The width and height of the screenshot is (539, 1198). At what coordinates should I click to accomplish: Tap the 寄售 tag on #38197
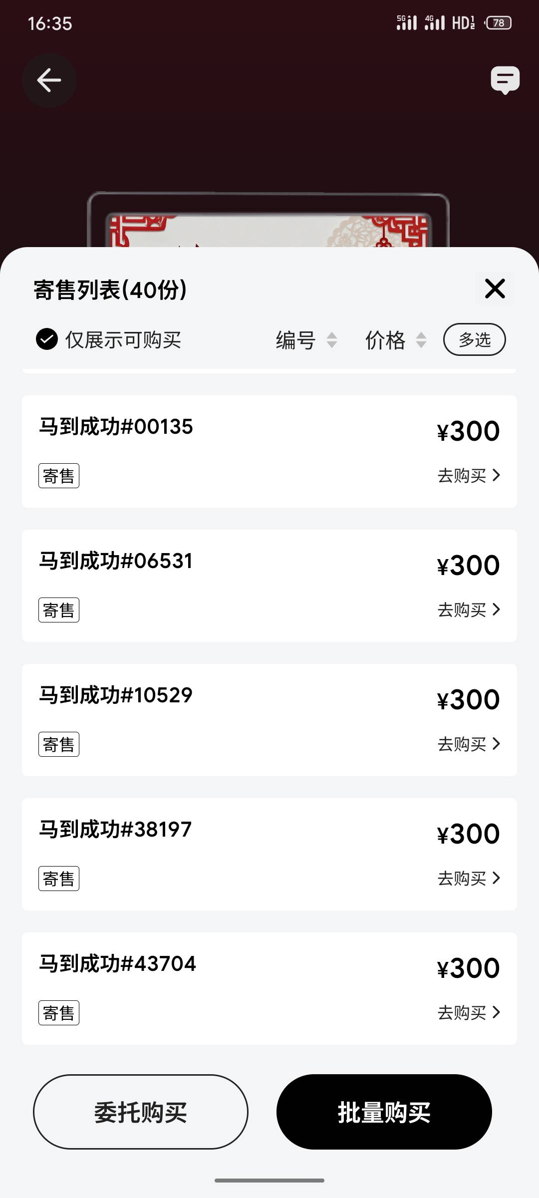pos(59,879)
